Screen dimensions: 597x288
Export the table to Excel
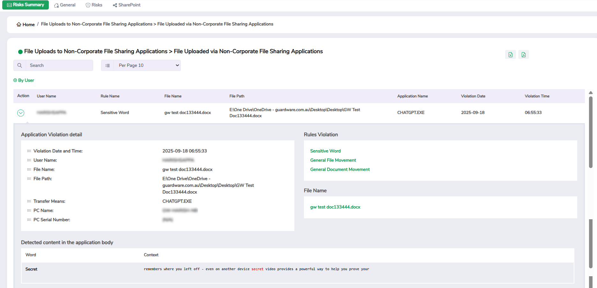point(510,55)
